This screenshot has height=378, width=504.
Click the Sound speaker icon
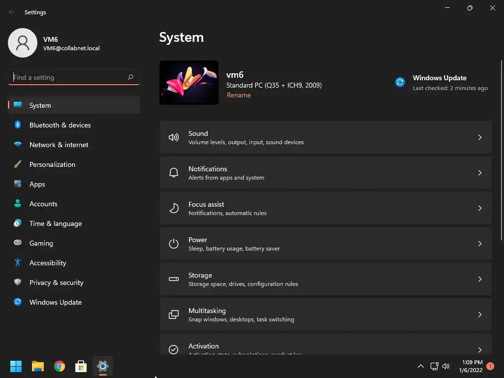pyautogui.click(x=174, y=138)
